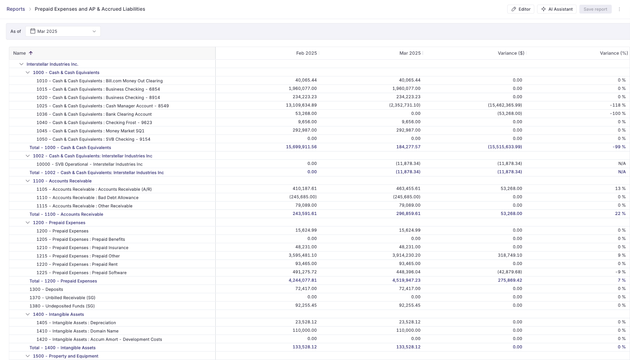Click the Save report button

(x=595, y=9)
